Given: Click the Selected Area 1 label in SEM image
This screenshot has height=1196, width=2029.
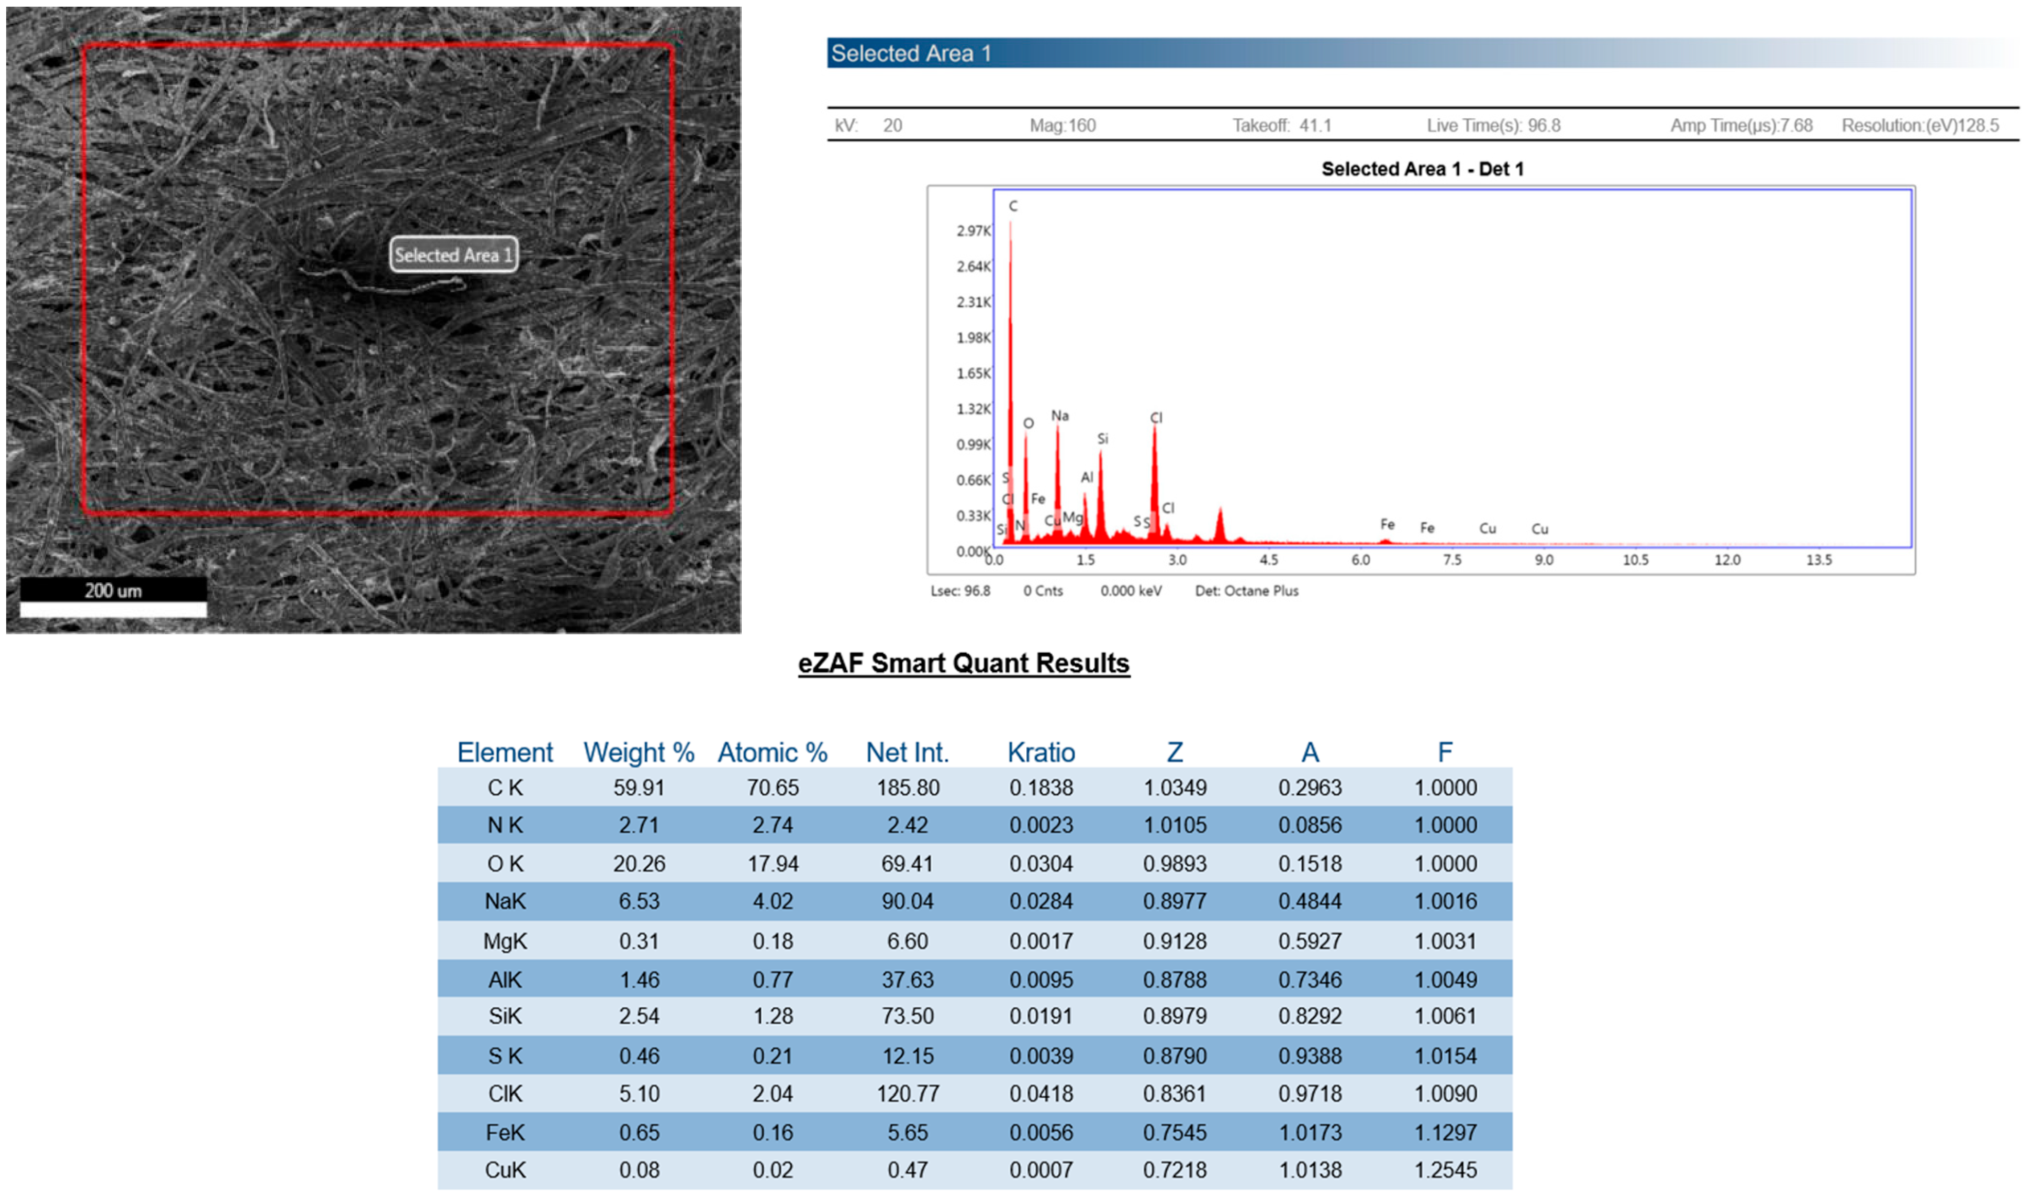Looking at the screenshot, I should coord(453,255).
